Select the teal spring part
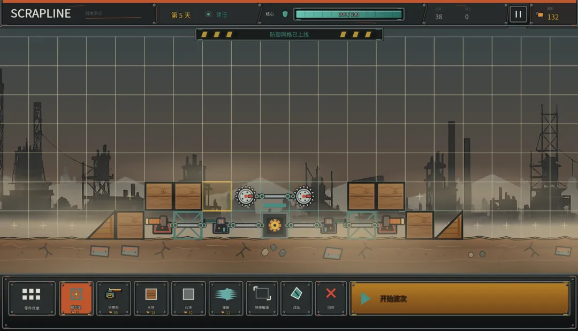 pyautogui.click(x=226, y=298)
